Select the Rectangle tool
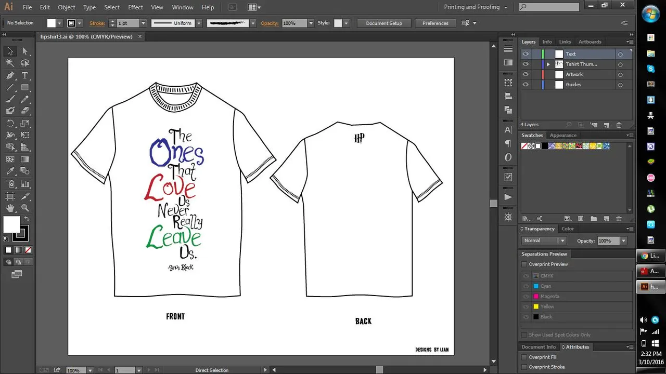The height and width of the screenshot is (374, 666). tap(24, 87)
